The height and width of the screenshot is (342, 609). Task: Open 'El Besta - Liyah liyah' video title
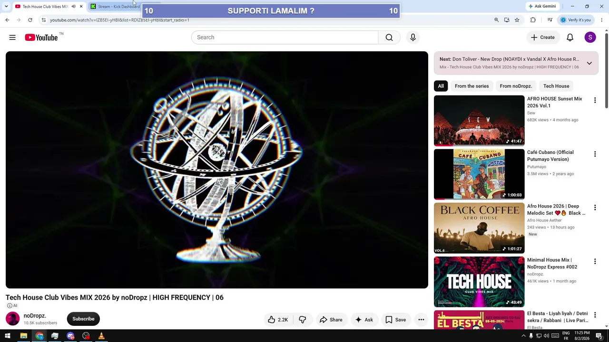[558, 317]
